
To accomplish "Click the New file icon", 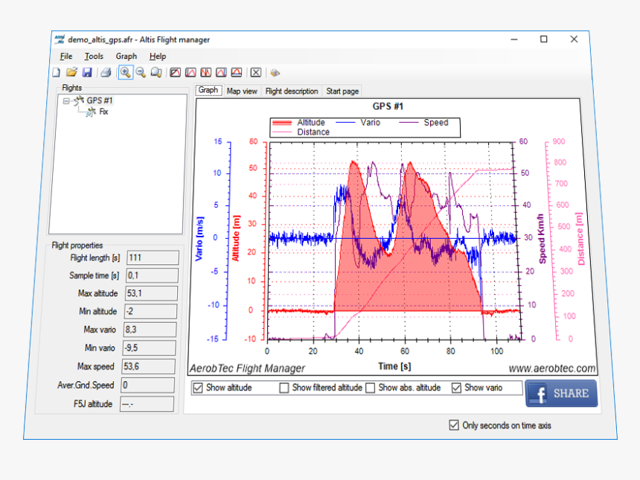I will pos(56,72).
